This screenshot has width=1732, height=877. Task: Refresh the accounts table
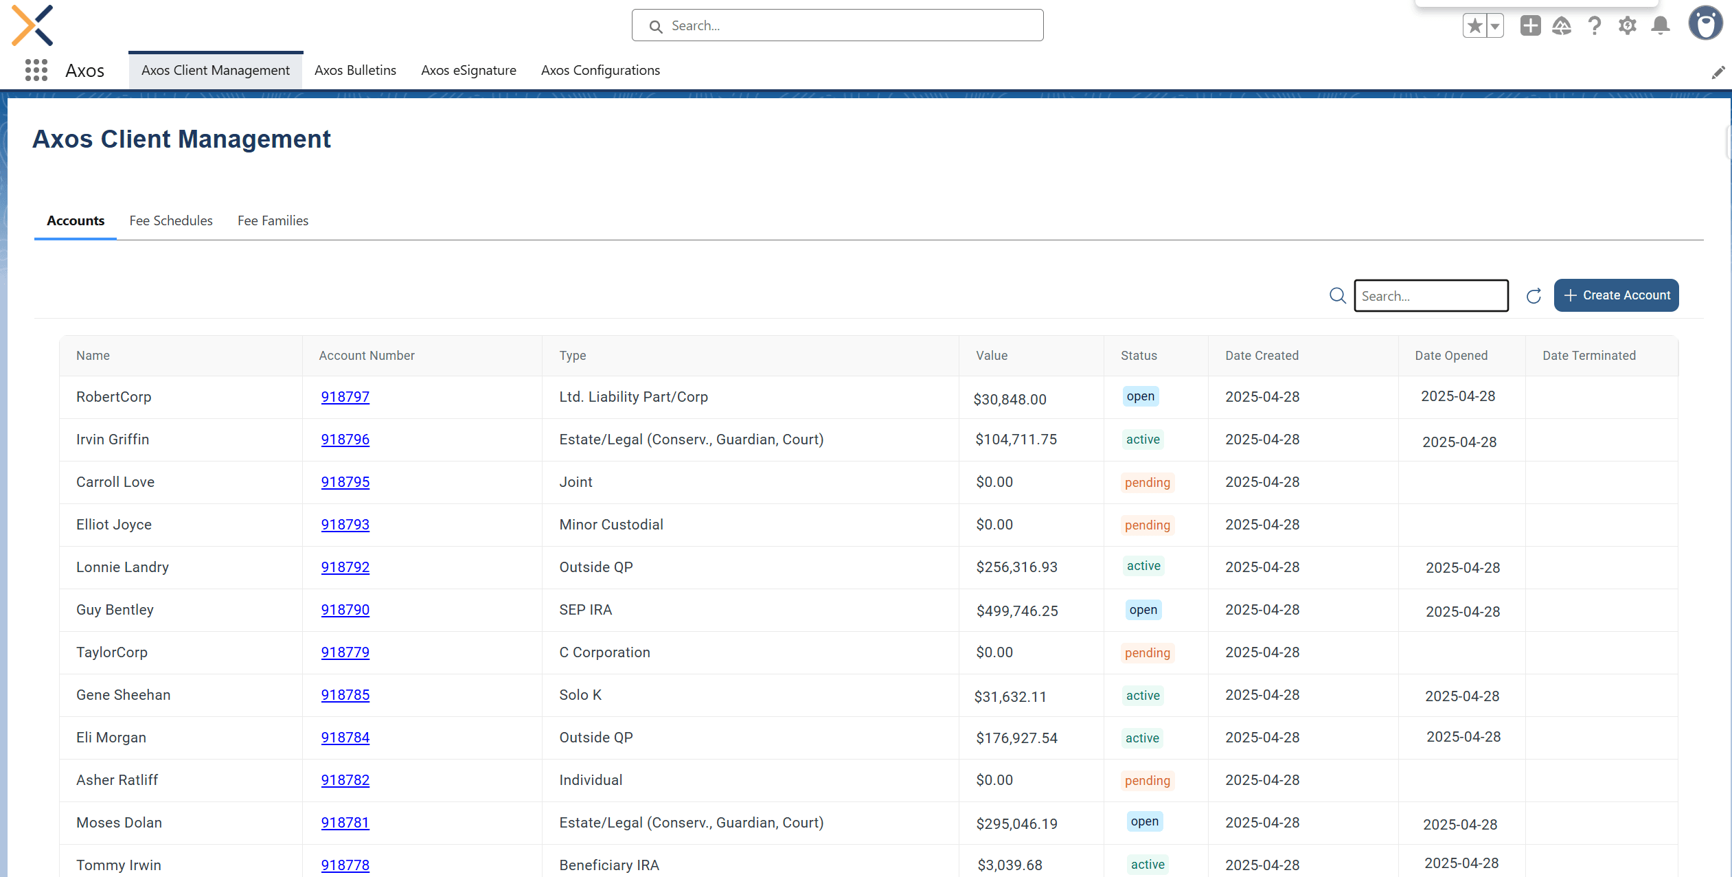click(x=1534, y=295)
